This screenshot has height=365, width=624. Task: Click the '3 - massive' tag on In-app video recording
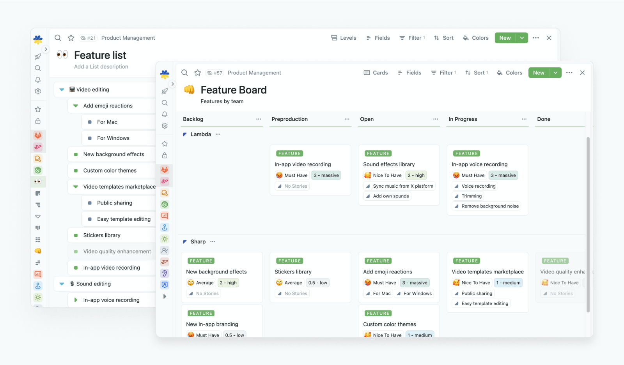pos(326,175)
